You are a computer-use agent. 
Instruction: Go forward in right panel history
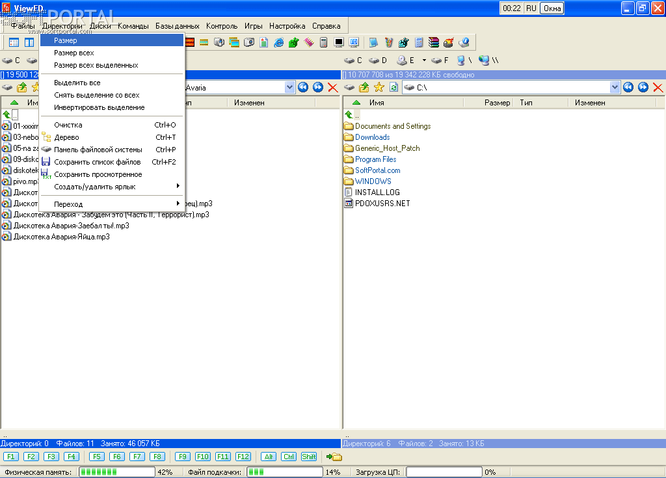coord(643,88)
